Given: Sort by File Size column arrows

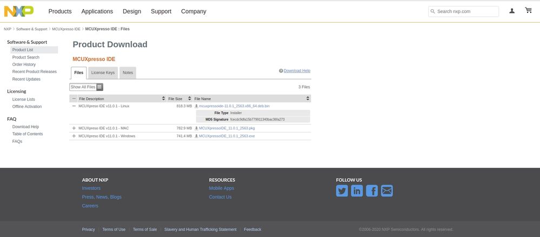Looking at the screenshot, I should click(x=189, y=98).
